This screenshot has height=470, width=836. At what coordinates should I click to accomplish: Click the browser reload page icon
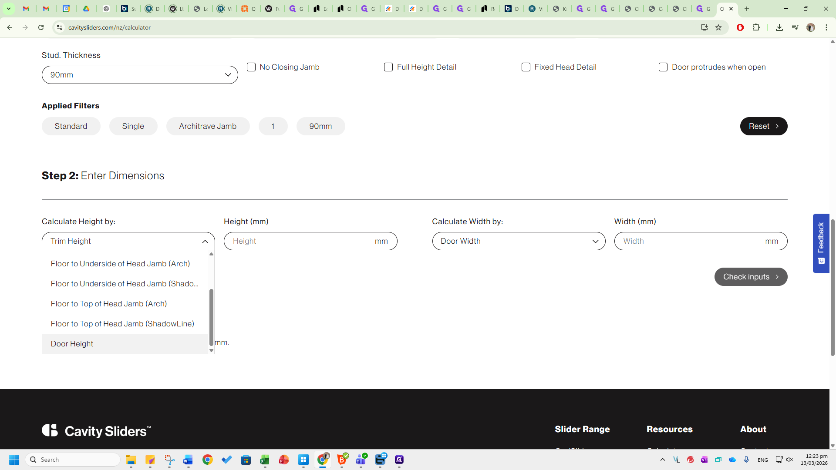tap(41, 27)
